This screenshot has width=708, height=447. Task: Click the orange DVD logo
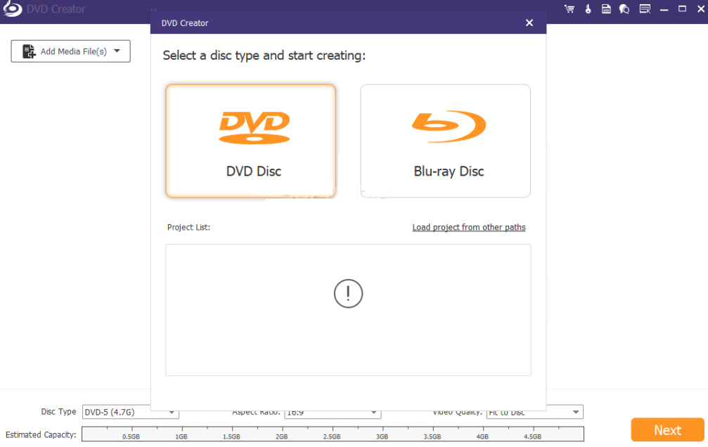pyautogui.click(x=255, y=128)
